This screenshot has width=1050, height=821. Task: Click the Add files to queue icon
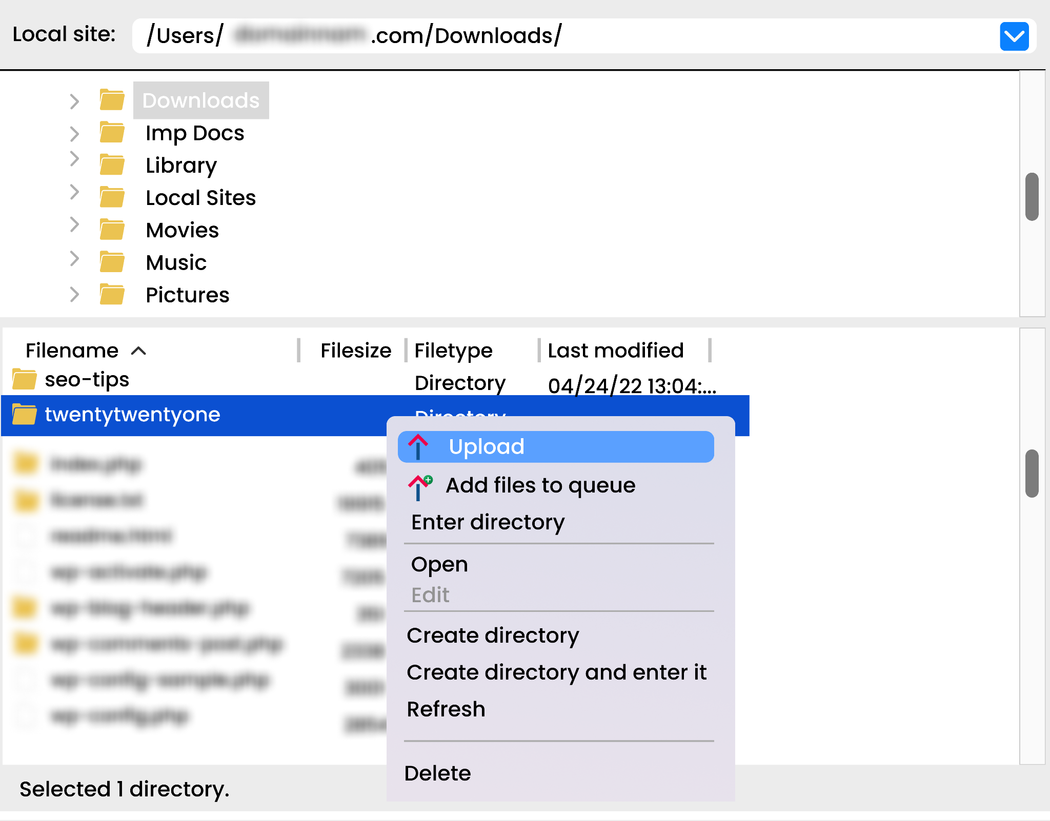[x=419, y=486]
